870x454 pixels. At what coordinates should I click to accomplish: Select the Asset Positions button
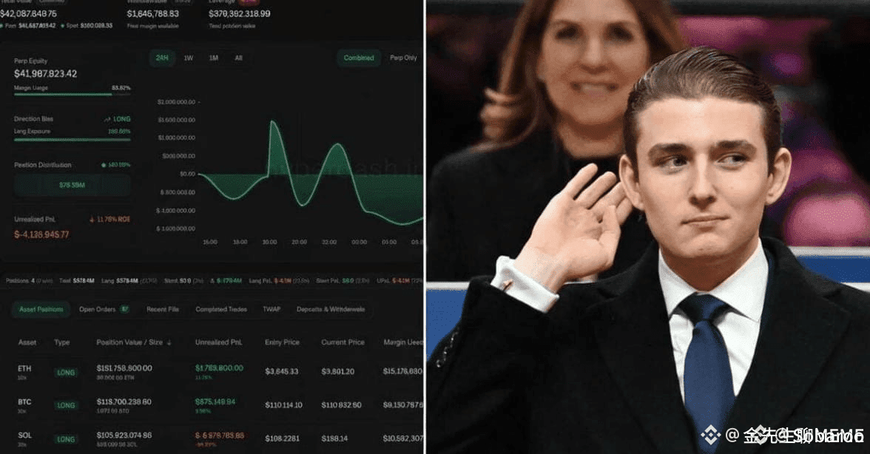point(41,309)
